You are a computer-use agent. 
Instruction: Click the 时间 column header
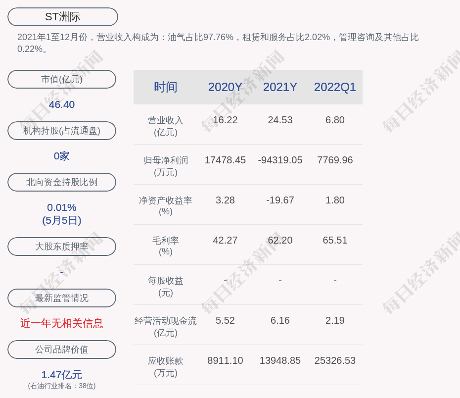[x=166, y=87]
